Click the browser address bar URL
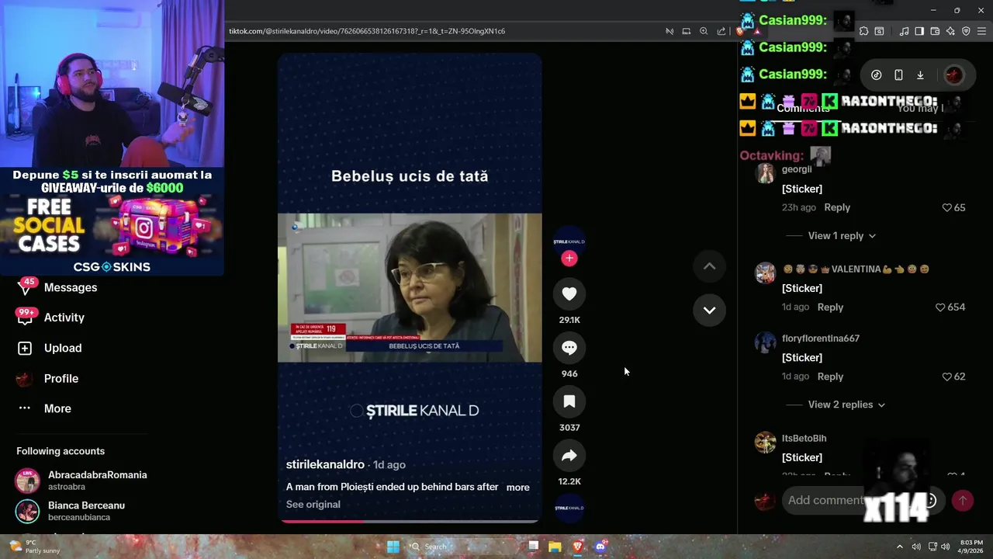This screenshot has height=559, width=993. point(367,31)
